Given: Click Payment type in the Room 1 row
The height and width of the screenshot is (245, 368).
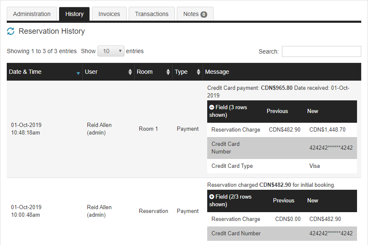Looking at the screenshot, I should (x=187, y=129).
